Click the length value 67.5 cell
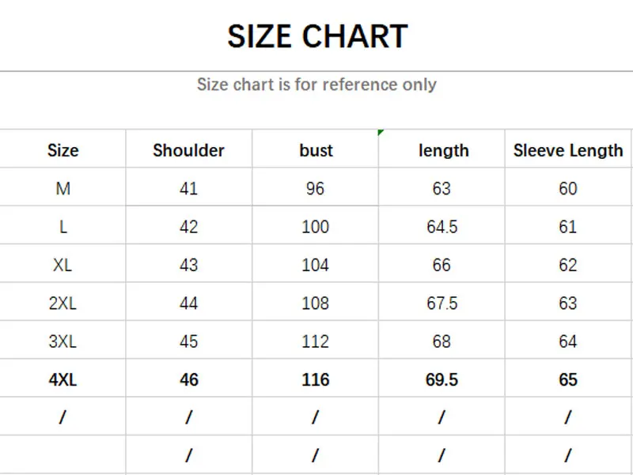Screen dimensions: 633x475 tap(442, 303)
